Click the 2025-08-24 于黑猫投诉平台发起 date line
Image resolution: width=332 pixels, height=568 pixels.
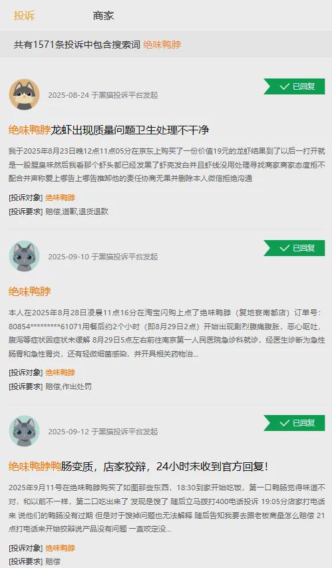tap(103, 95)
